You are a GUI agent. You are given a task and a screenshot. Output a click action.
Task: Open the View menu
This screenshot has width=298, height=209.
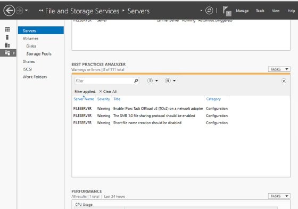(x=276, y=11)
